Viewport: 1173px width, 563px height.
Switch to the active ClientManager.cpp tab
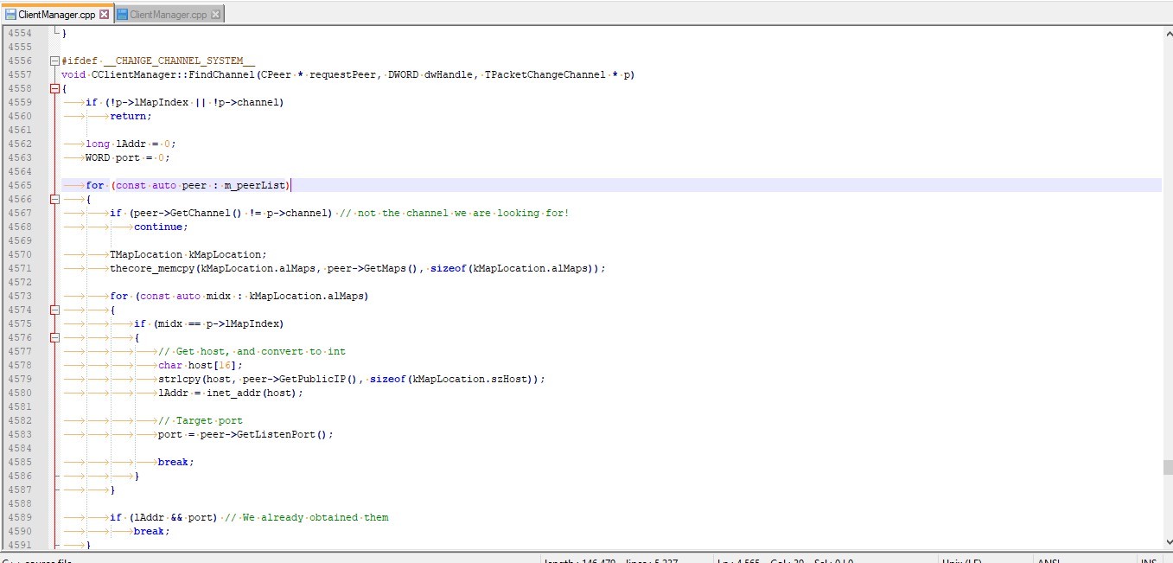click(x=57, y=15)
